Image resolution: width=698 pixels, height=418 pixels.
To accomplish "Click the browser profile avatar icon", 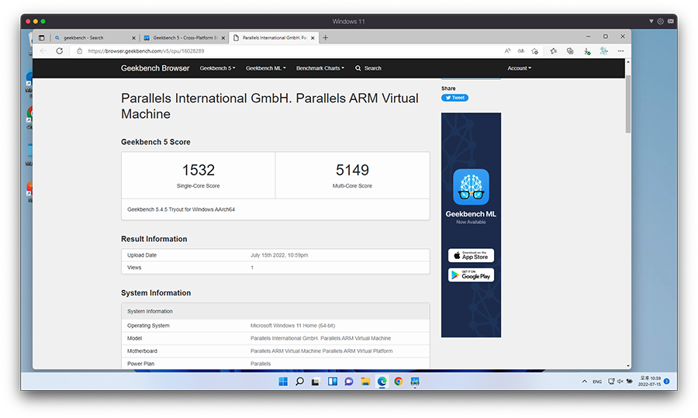I will coord(603,50).
